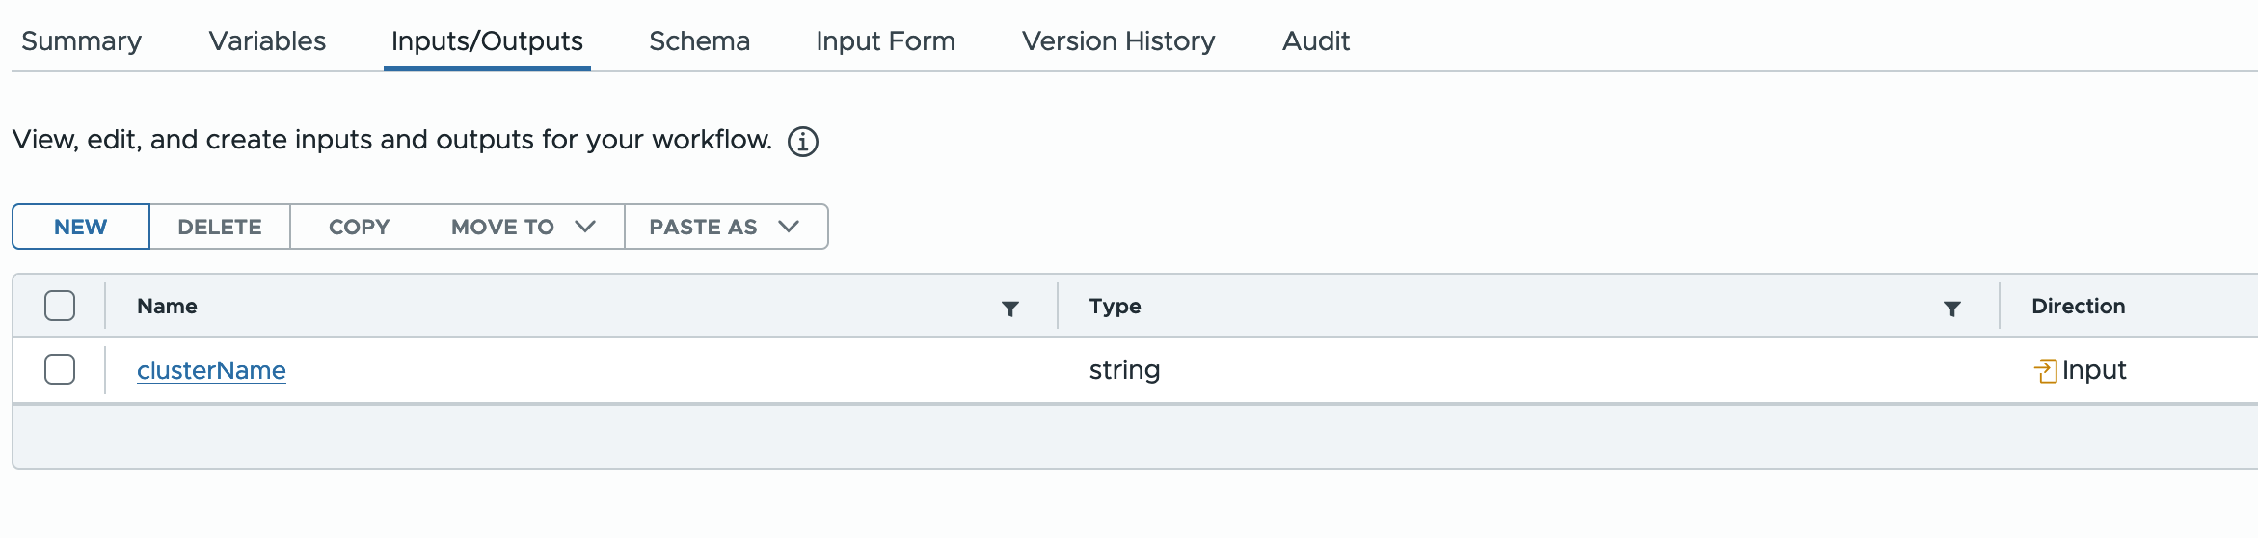Click the NEW button
Screen dimensions: 2258x538
pos(81,227)
